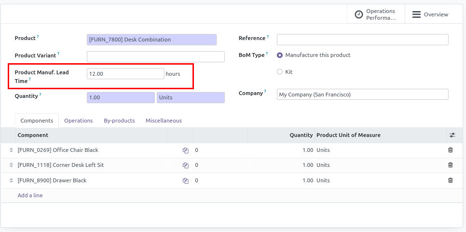This screenshot has height=232, width=466.
Task: Show help tooltip for Product Variant
Action: click(x=58, y=54)
